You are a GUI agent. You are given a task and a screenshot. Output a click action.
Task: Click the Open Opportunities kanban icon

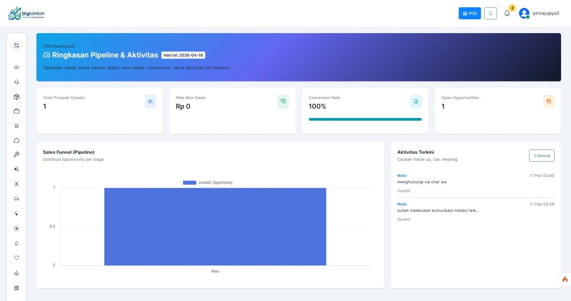pyautogui.click(x=549, y=101)
